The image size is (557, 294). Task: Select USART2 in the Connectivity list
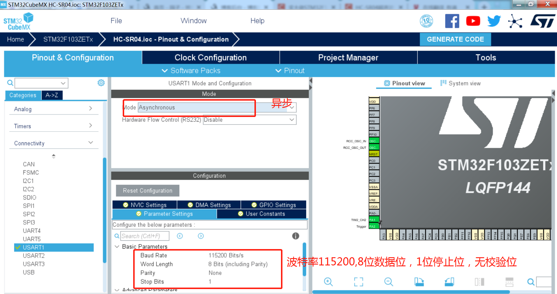click(34, 256)
